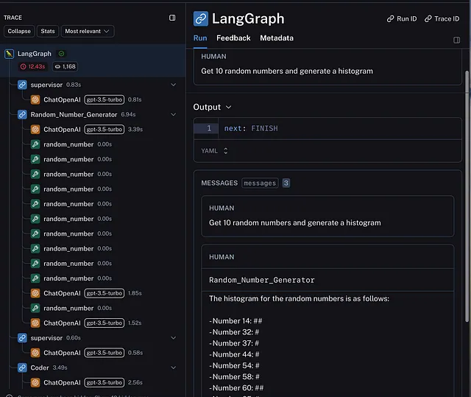The image size is (471, 397).
Task: Collapse the supervisor 0.60s node
Action: [174, 338]
